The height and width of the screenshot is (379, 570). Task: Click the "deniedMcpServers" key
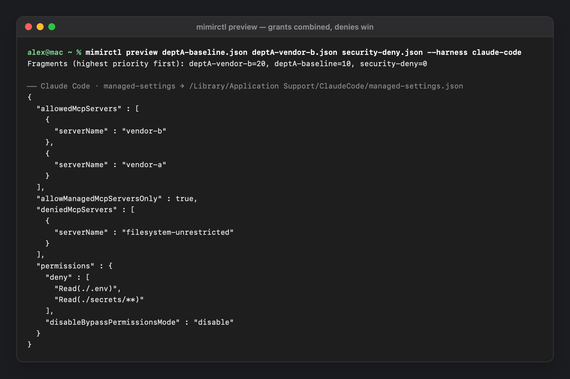pyautogui.click(x=76, y=210)
